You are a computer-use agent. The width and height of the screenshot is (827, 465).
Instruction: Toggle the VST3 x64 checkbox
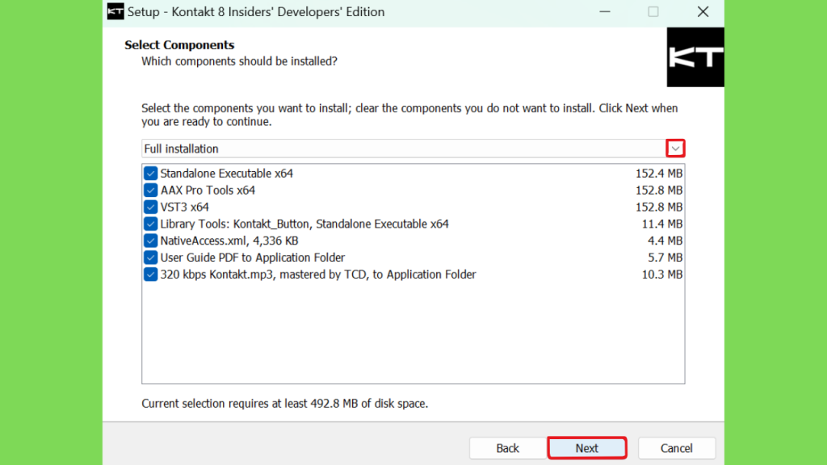(x=150, y=207)
